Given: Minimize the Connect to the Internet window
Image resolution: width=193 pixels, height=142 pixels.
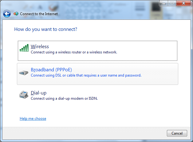Looking at the screenshot, I should tap(164, 3).
